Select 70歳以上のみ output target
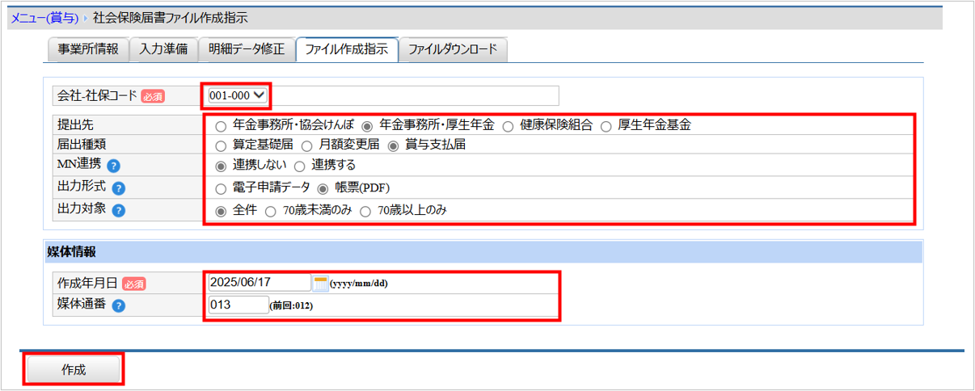975x391 pixels. (x=365, y=211)
